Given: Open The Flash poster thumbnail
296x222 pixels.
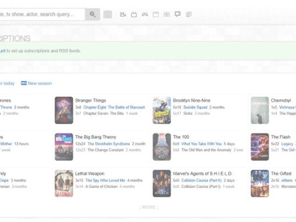Looking at the screenshot, I should [260, 147].
